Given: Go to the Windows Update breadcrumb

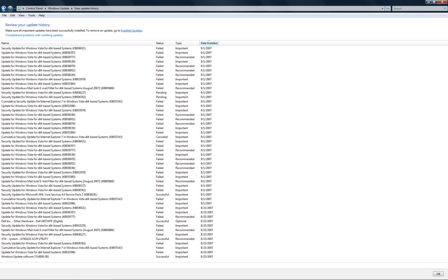Looking at the screenshot, I should point(58,8).
